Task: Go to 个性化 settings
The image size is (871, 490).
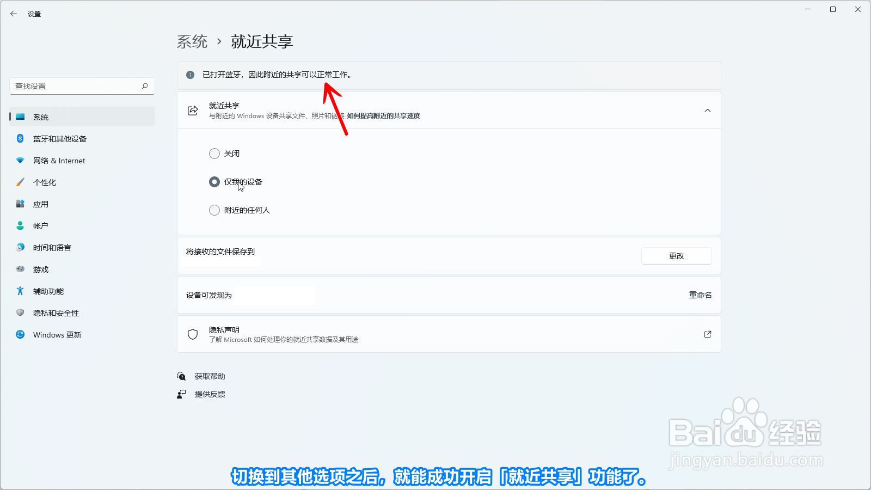Action: pos(82,182)
